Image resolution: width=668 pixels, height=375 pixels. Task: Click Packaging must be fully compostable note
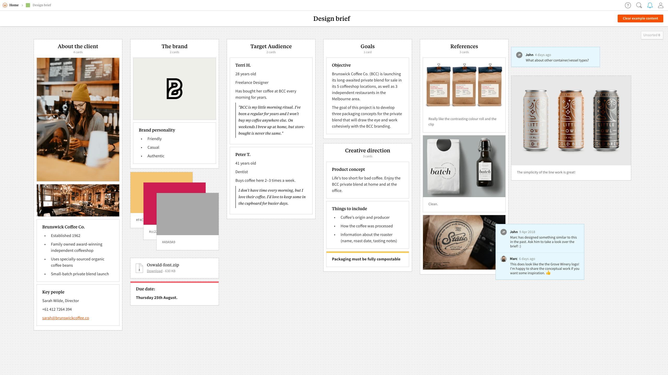(366, 259)
